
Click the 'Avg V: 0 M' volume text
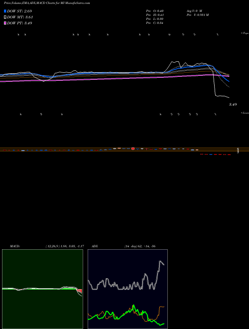[194, 11]
